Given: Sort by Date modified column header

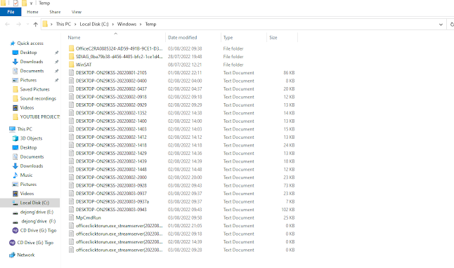Looking at the screenshot, I should click(x=183, y=38).
